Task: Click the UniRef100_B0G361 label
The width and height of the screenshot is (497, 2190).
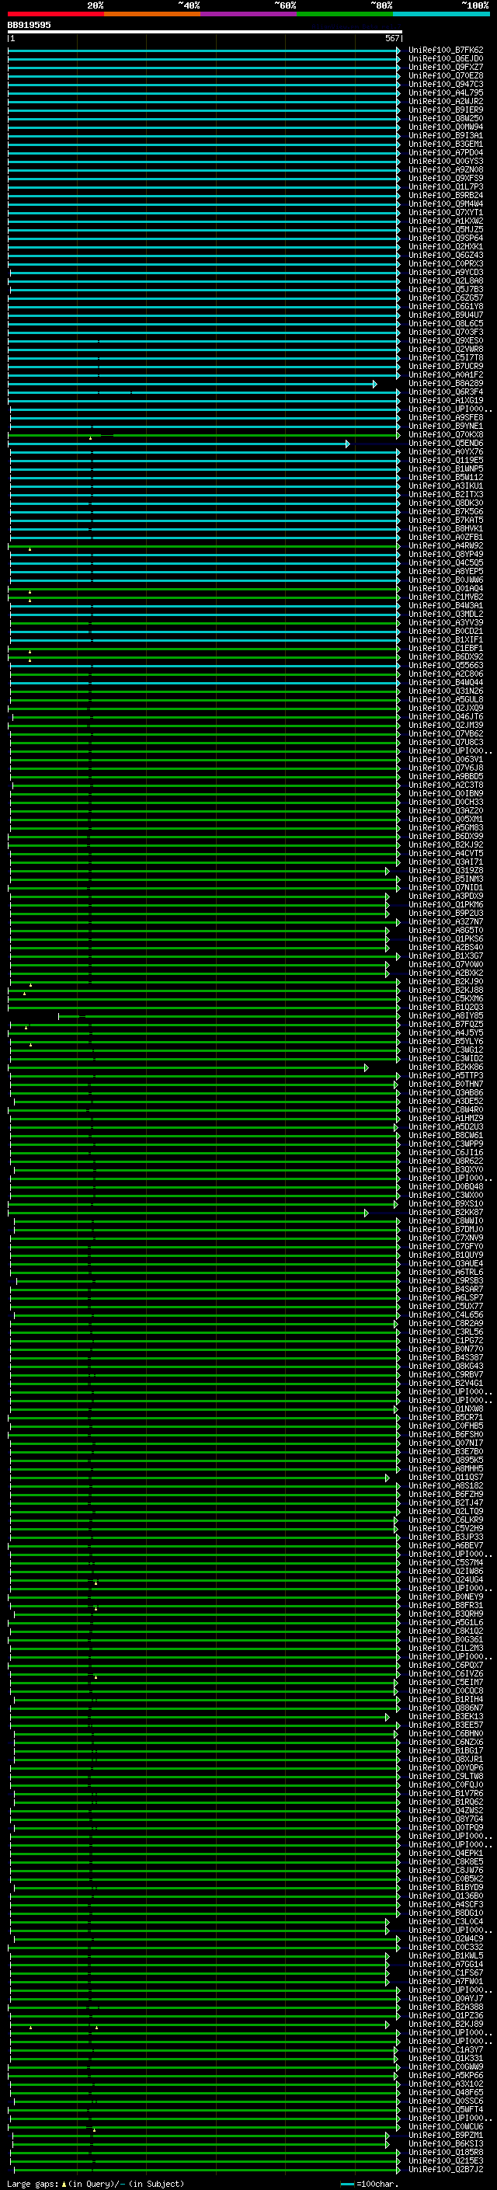Action: 445,1640
